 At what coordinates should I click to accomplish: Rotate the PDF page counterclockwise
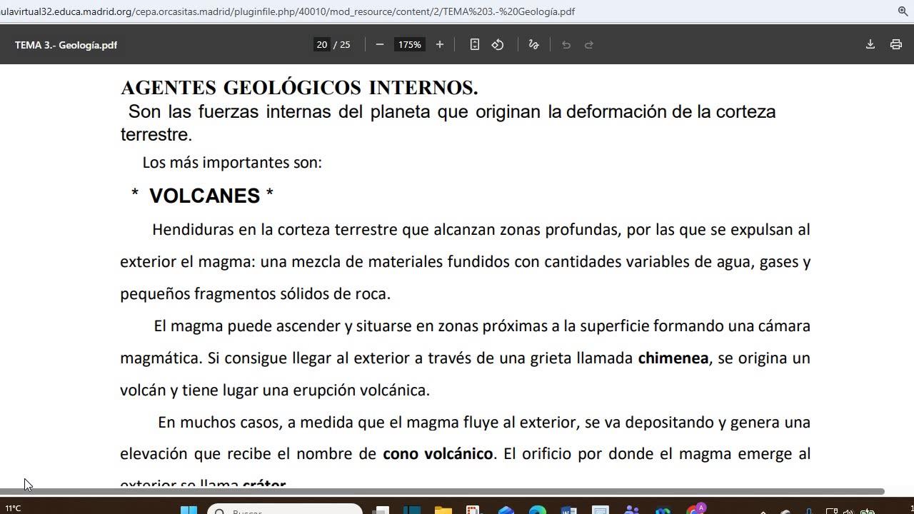(x=498, y=44)
